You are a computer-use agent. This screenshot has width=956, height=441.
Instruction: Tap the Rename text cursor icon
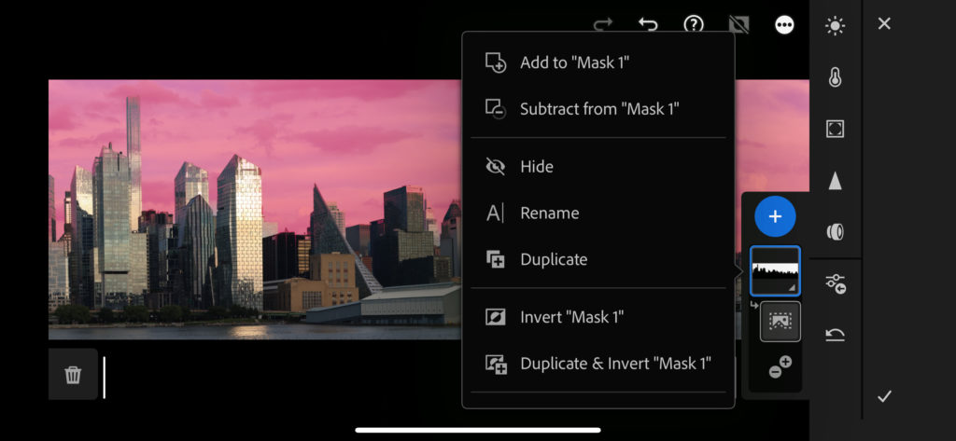(495, 214)
